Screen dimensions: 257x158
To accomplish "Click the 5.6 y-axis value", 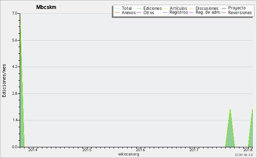I will 15,40.
